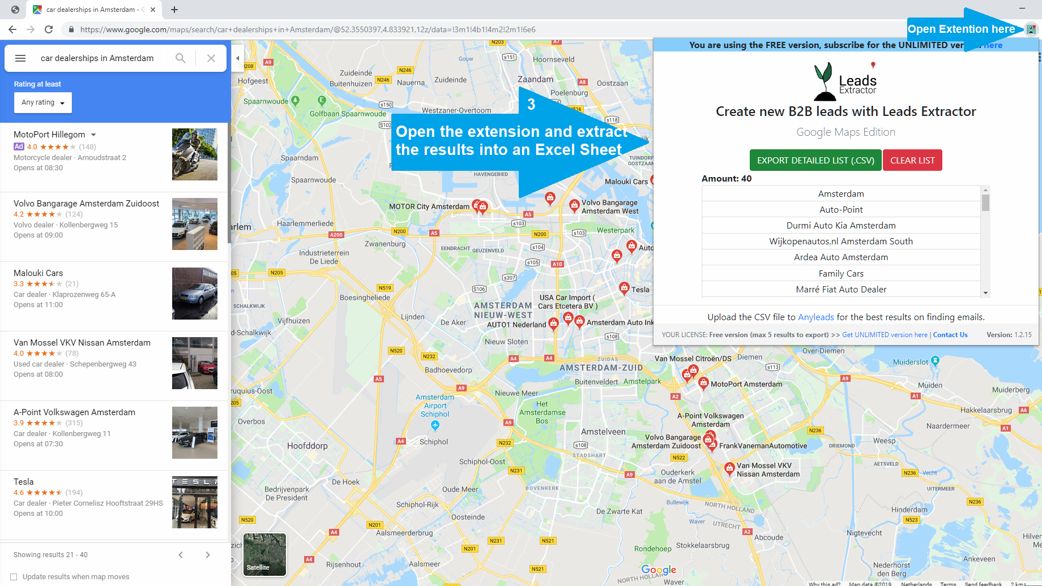Clear the search with the X icon

click(211, 58)
